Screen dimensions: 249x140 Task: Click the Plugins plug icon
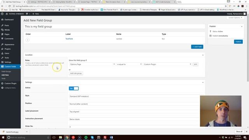2,49
